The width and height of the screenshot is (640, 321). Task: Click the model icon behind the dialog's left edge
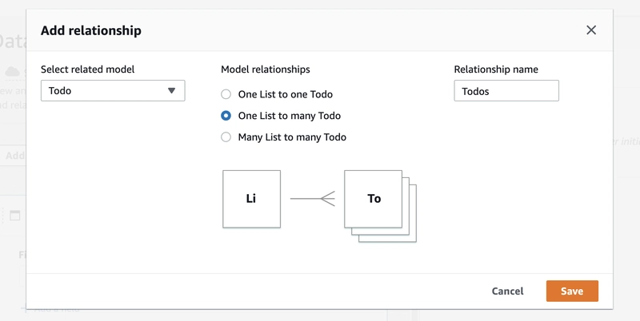[14, 216]
